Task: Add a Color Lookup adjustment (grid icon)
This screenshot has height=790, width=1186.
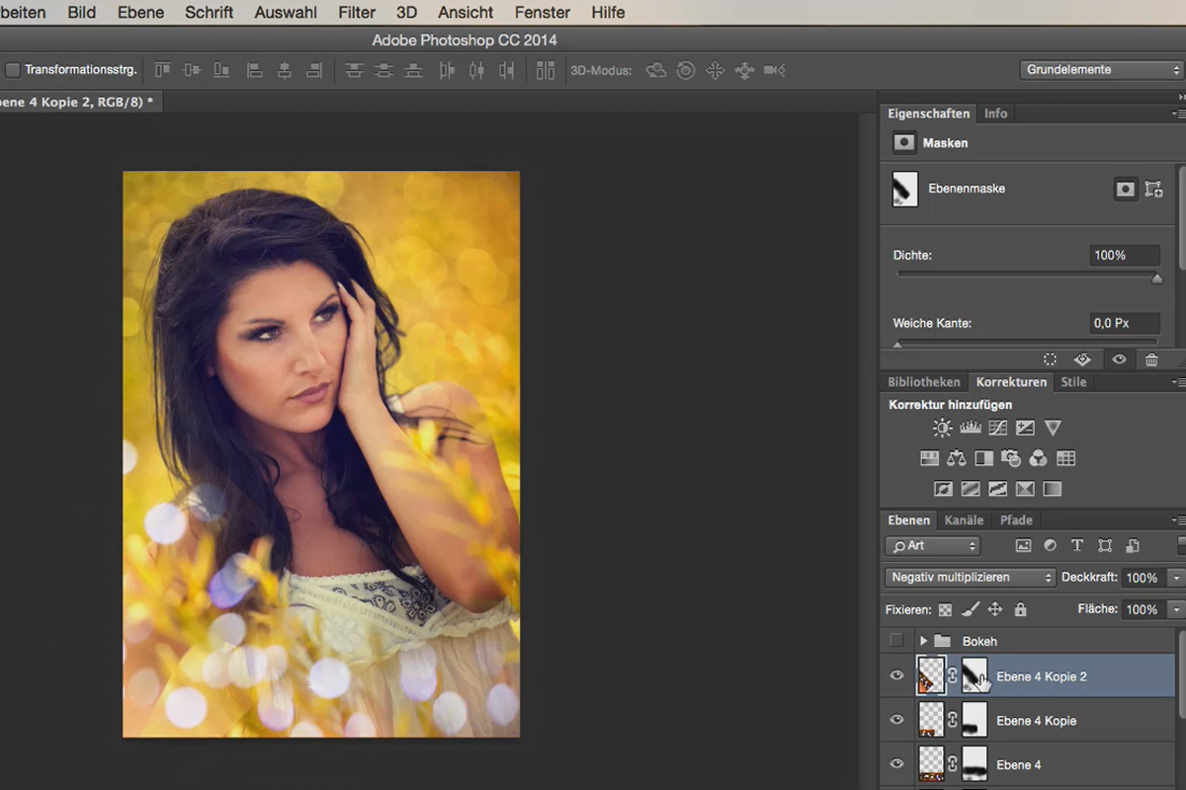Action: pos(1065,458)
